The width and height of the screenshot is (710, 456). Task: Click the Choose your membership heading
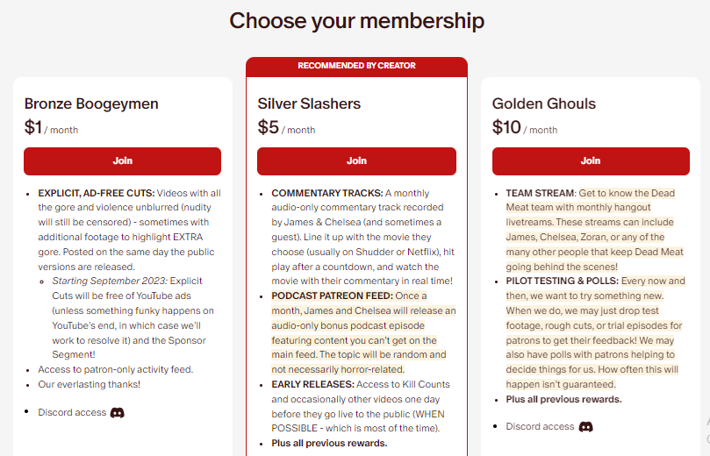[356, 20]
